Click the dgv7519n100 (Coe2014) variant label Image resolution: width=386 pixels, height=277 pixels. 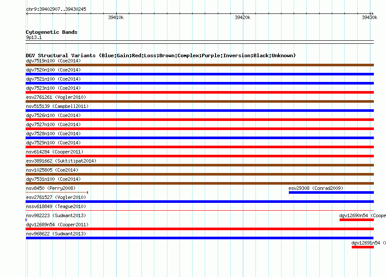(x=53, y=61)
